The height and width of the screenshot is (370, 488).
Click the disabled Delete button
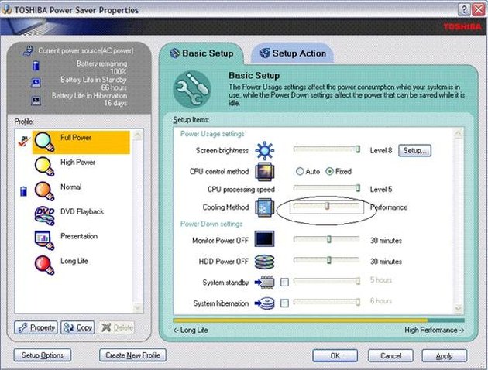coord(117,327)
